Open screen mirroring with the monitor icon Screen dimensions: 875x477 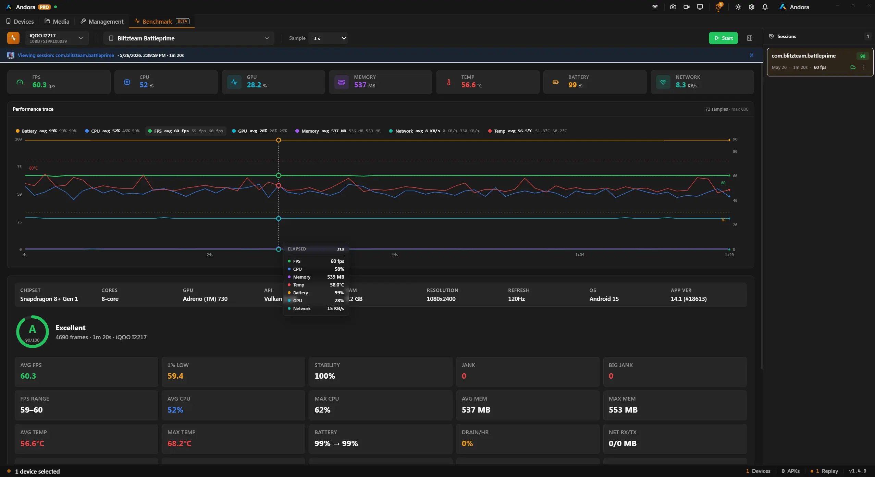(x=700, y=7)
